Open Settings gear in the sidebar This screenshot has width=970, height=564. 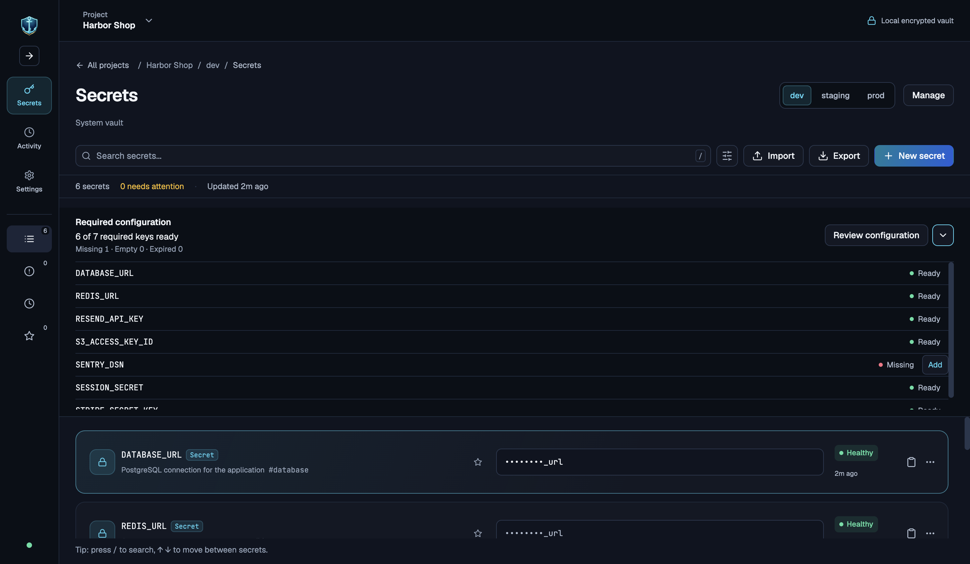[29, 181]
